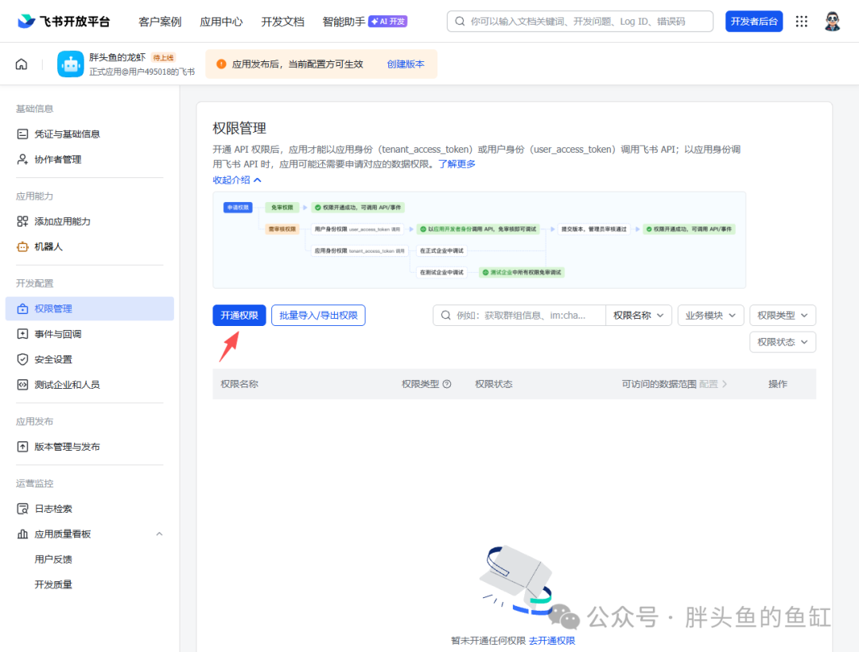Image resolution: width=859 pixels, height=652 pixels.
Task: Open the 业务模块 filter dropdown
Action: 710,316
